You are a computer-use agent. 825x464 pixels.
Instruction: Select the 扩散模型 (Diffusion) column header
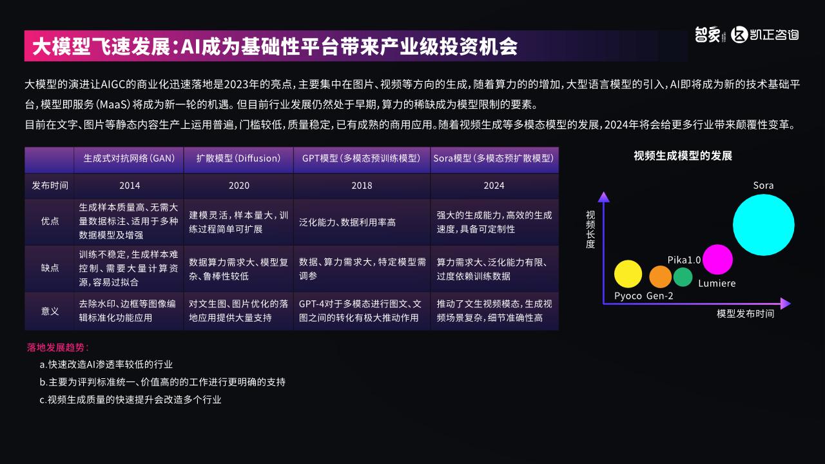(x=238, y=159)
